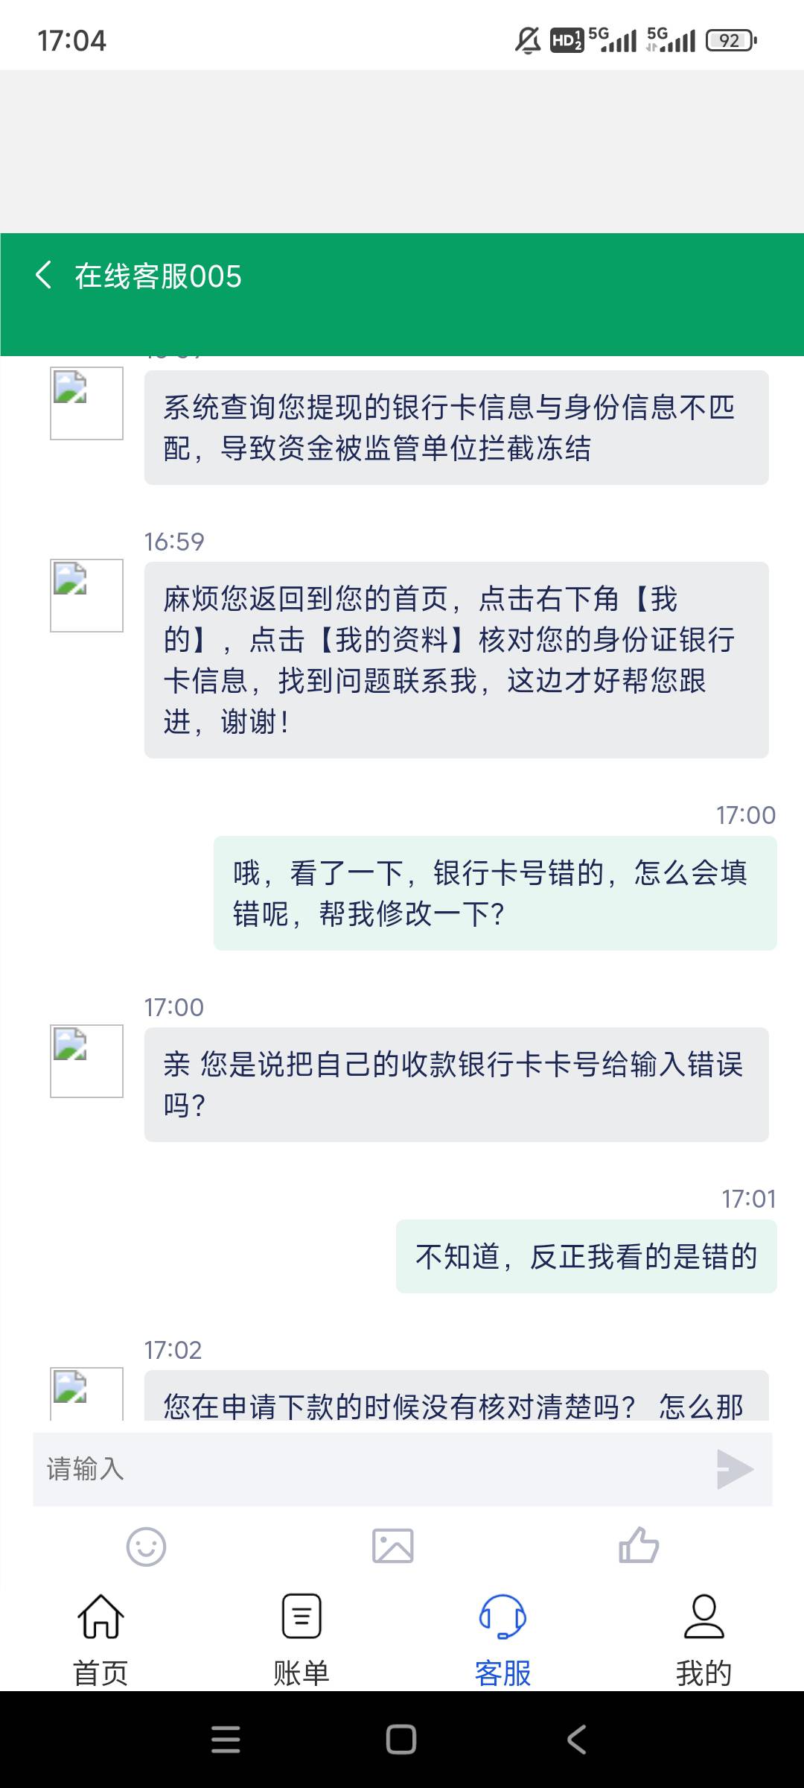This screenshot has width=804, height=1788.
Task: Tap agent avatar beside 17:00 message
Action: coord(86,1061)
